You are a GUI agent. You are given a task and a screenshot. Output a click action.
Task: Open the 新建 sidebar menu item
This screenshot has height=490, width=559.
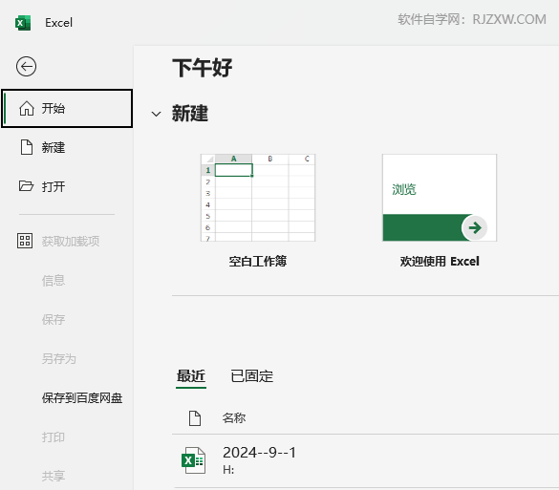click(67, 147)
